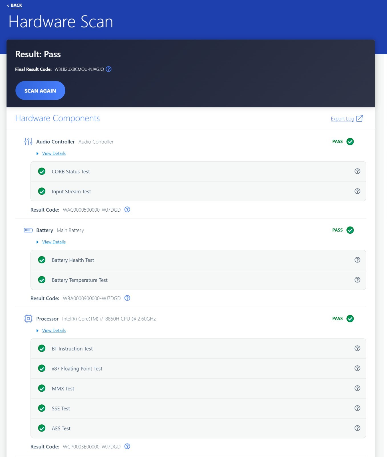Click help icon beside Battery result code WBA0000900000
This screenshot has width=387, height=457.
coord(128,298)
